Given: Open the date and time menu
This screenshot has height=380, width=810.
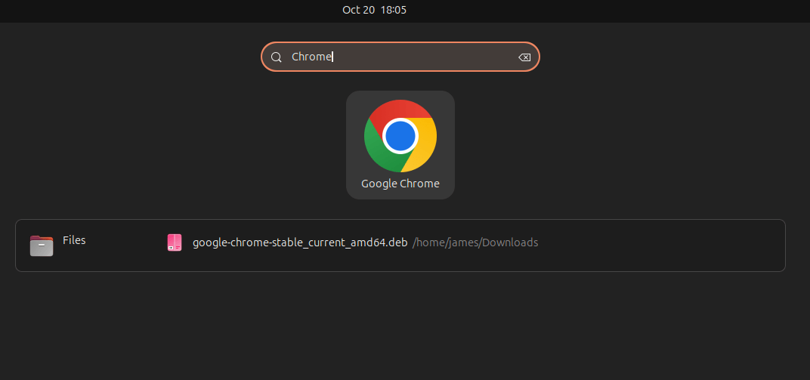Looking at the screenshot, I should tap(374, 10).
